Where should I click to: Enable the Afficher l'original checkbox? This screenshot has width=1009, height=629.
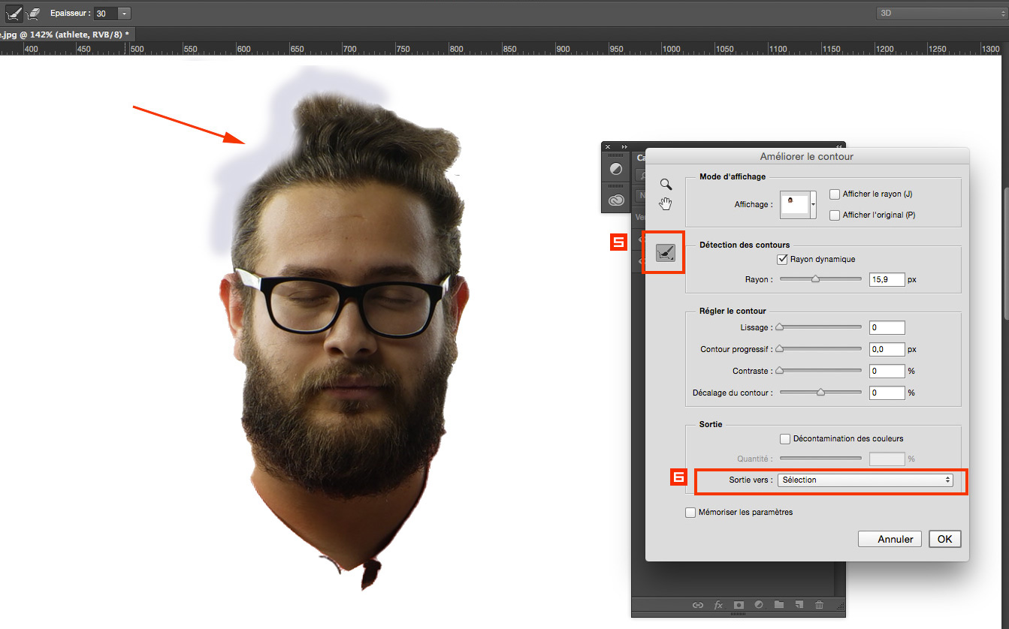[x=835, y=215]
